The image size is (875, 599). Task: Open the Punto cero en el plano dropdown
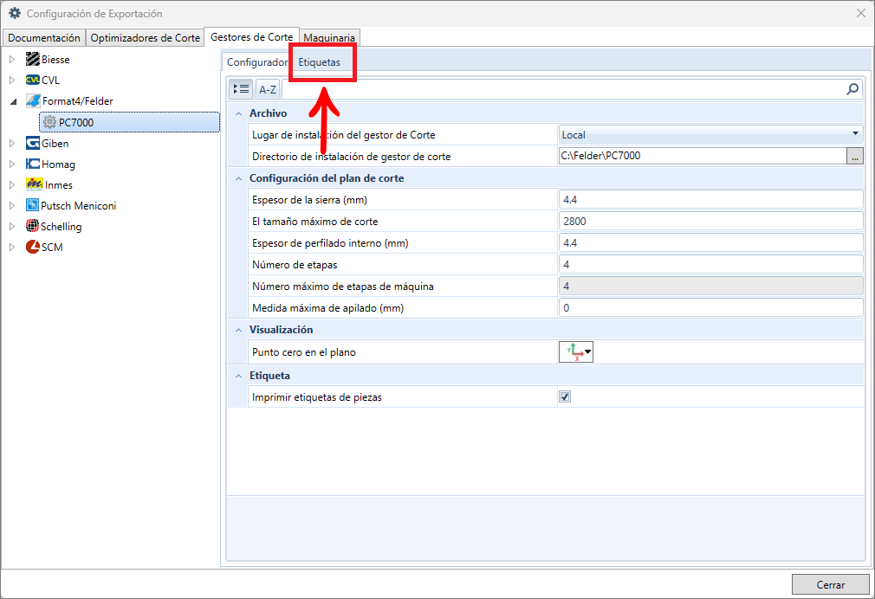587,352
